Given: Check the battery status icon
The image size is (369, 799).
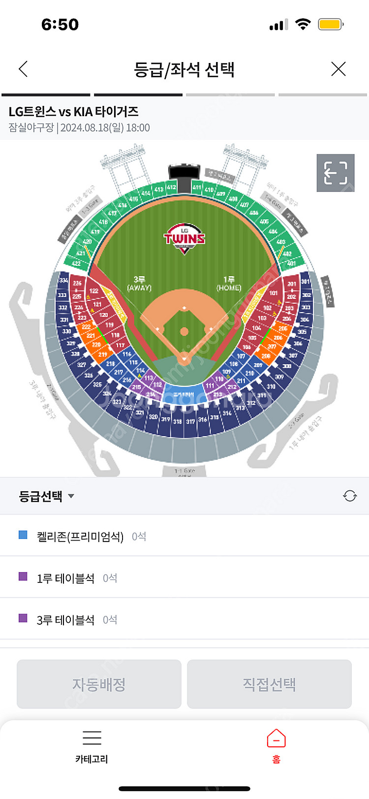Looking at the screenshot, I should tap(331, 24).
